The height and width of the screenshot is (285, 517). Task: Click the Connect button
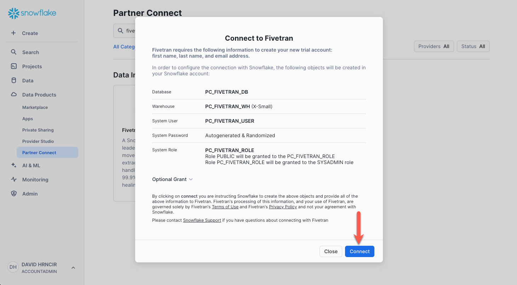point(360,251)
